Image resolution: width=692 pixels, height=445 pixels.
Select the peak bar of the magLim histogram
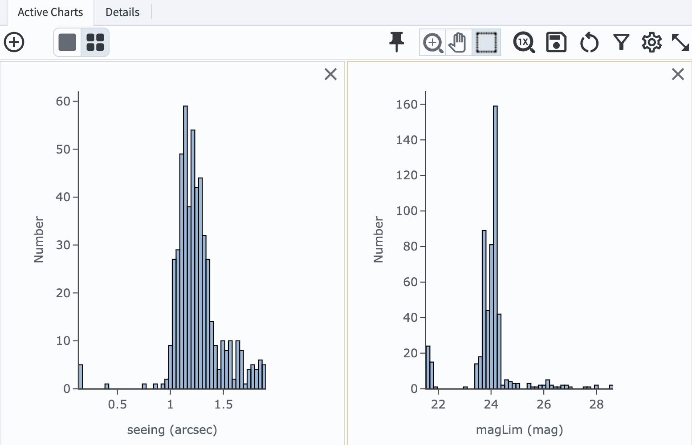[x=496, y=245]
